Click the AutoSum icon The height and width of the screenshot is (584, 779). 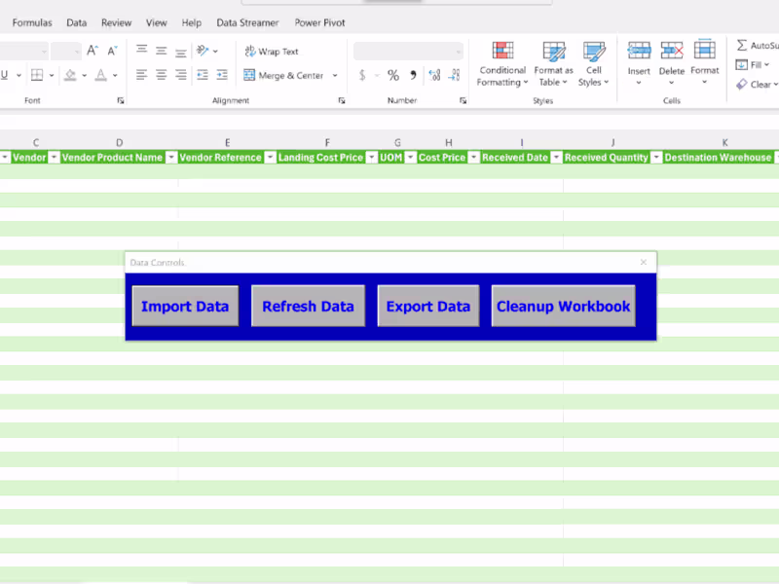[743, 46]
